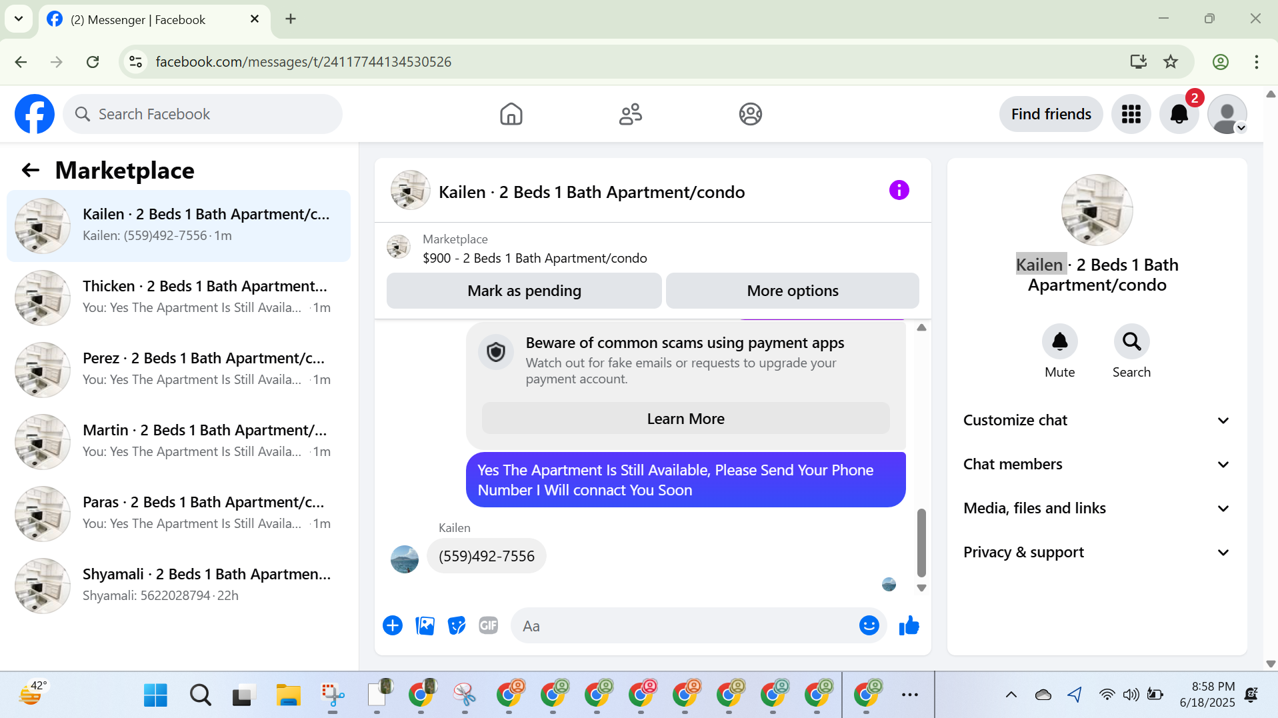Click the address bar URL

click(303, 62)
